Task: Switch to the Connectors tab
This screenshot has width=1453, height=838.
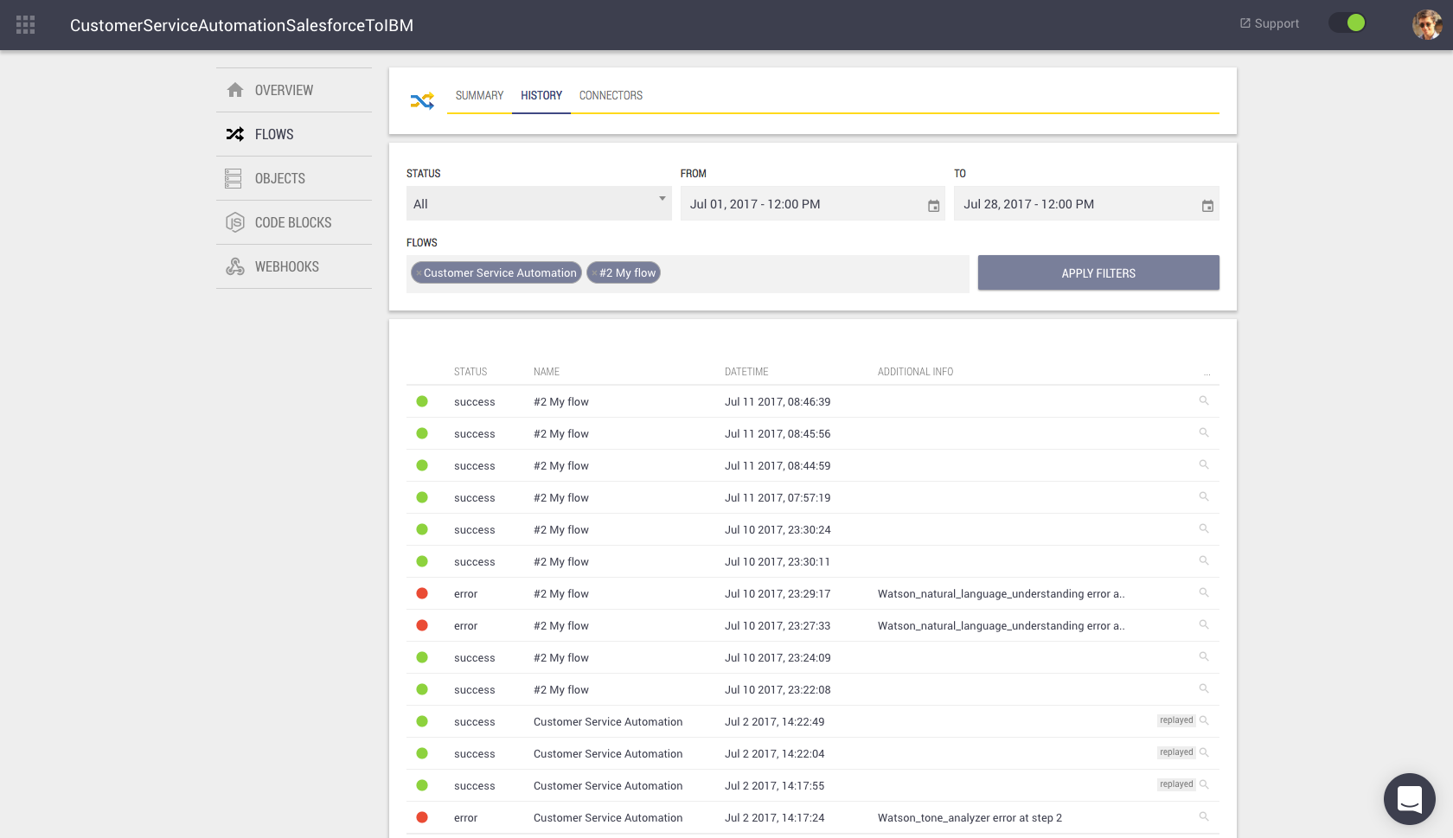Action: (x=611, y=95)
